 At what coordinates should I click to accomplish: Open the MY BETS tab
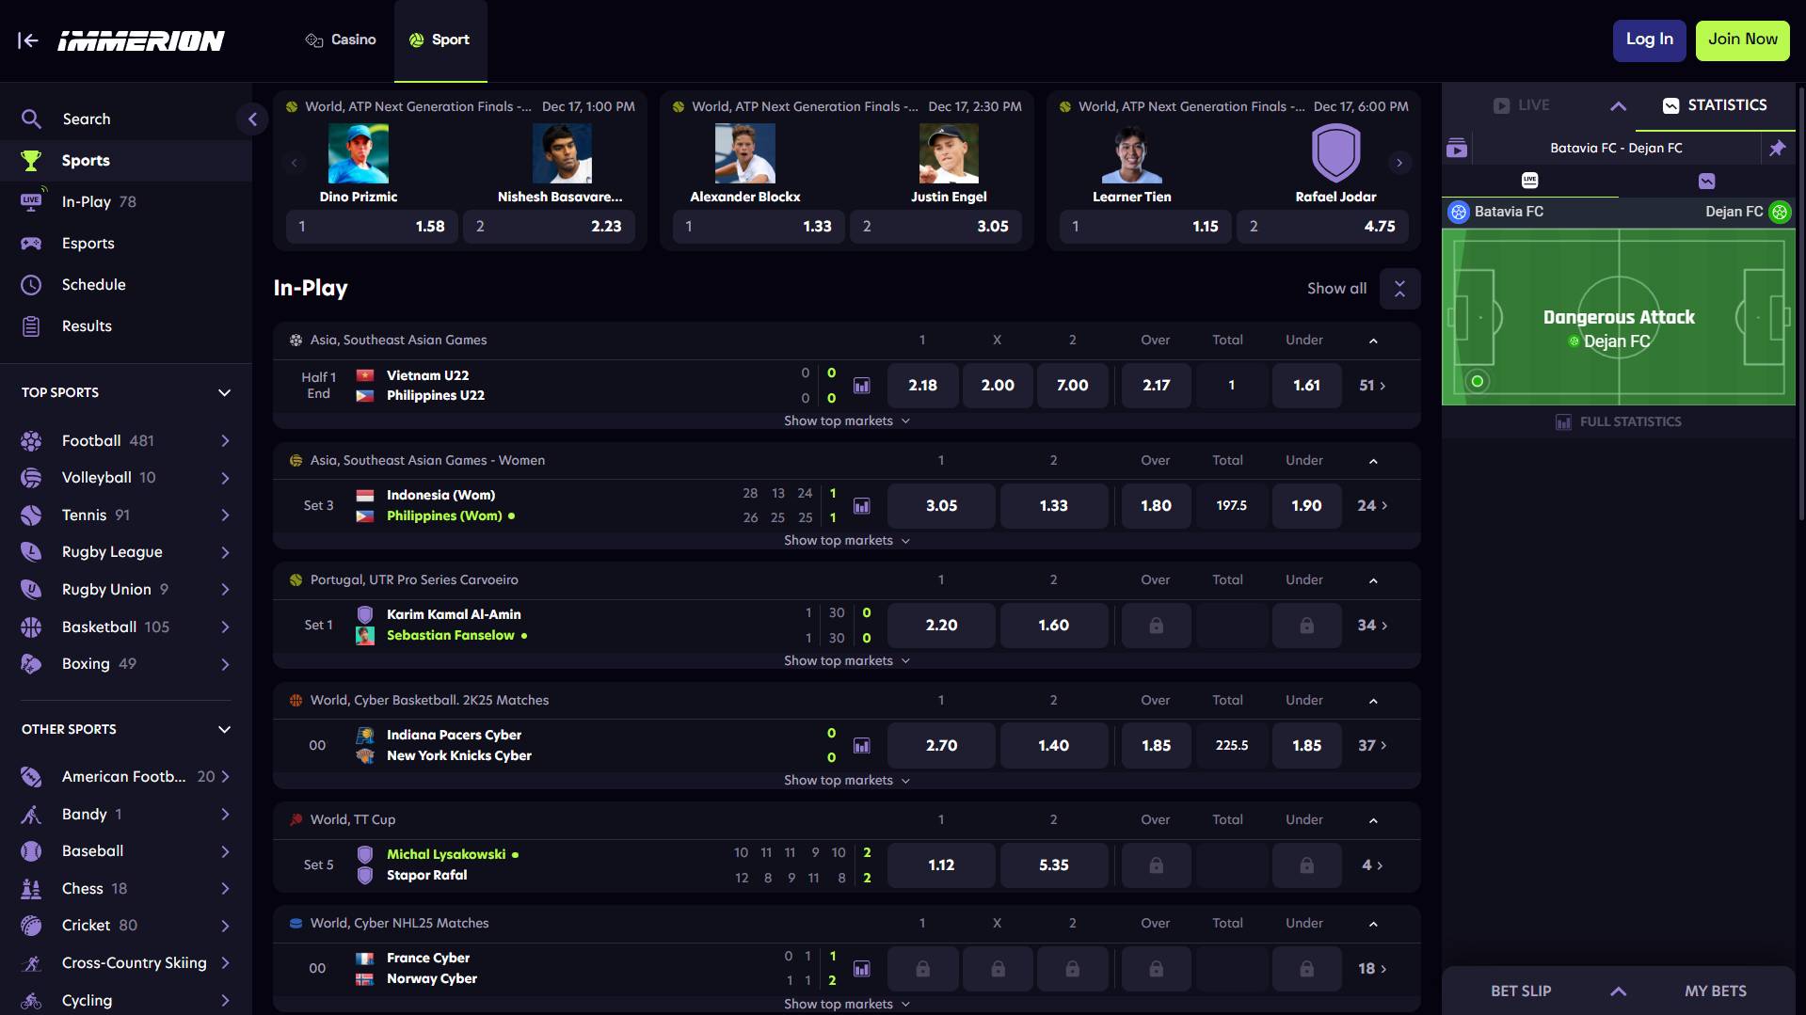(1715, 991)
